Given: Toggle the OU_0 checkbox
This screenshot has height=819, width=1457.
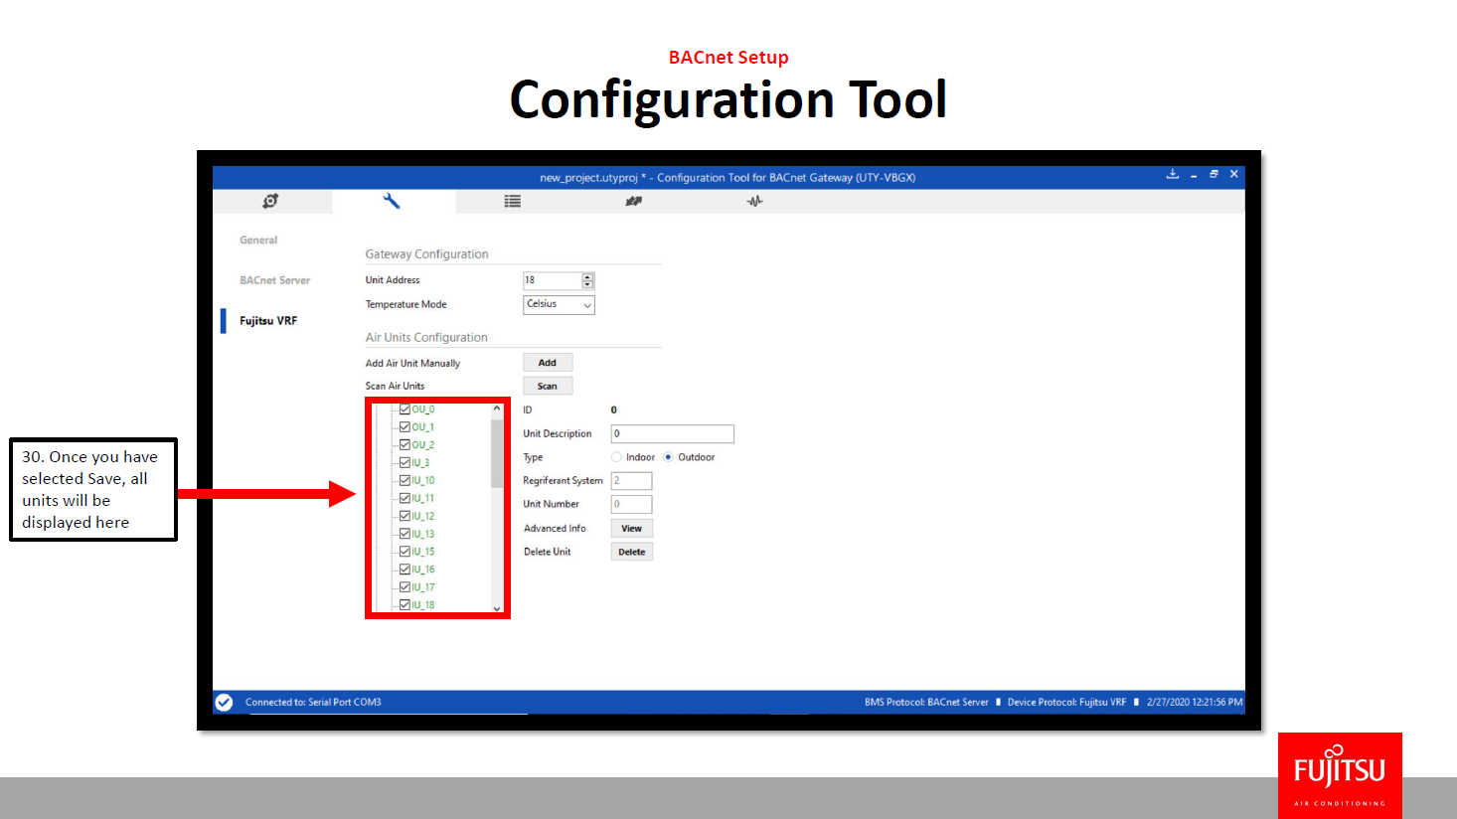Looking at the screenshot, I should (x=405, y=409).
